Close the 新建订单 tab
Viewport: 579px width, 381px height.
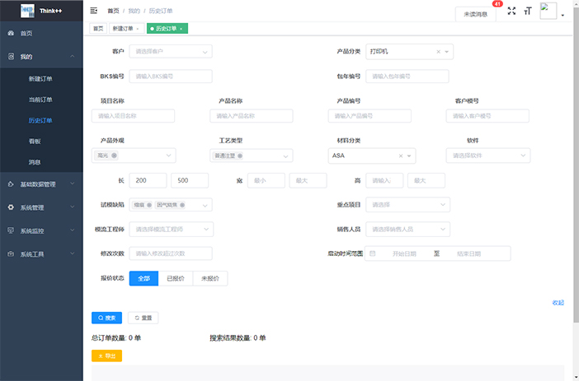coord(138,29)
